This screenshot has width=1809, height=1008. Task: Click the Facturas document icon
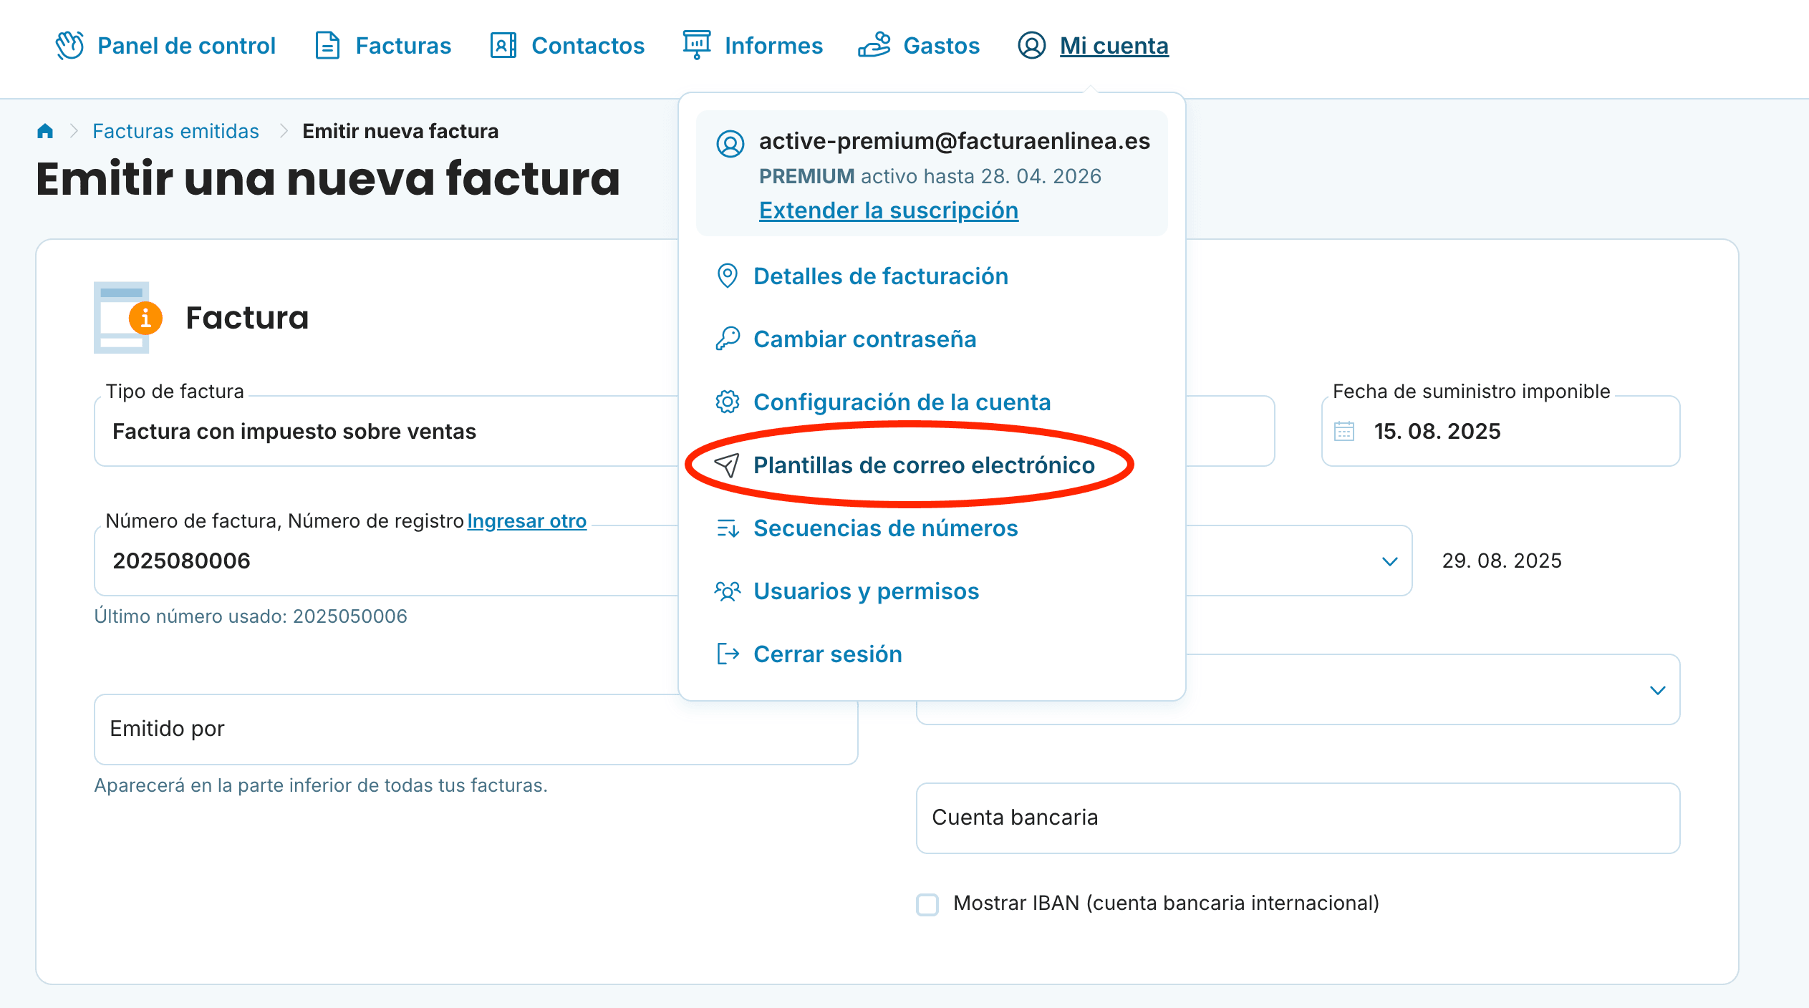pos(327,45)
